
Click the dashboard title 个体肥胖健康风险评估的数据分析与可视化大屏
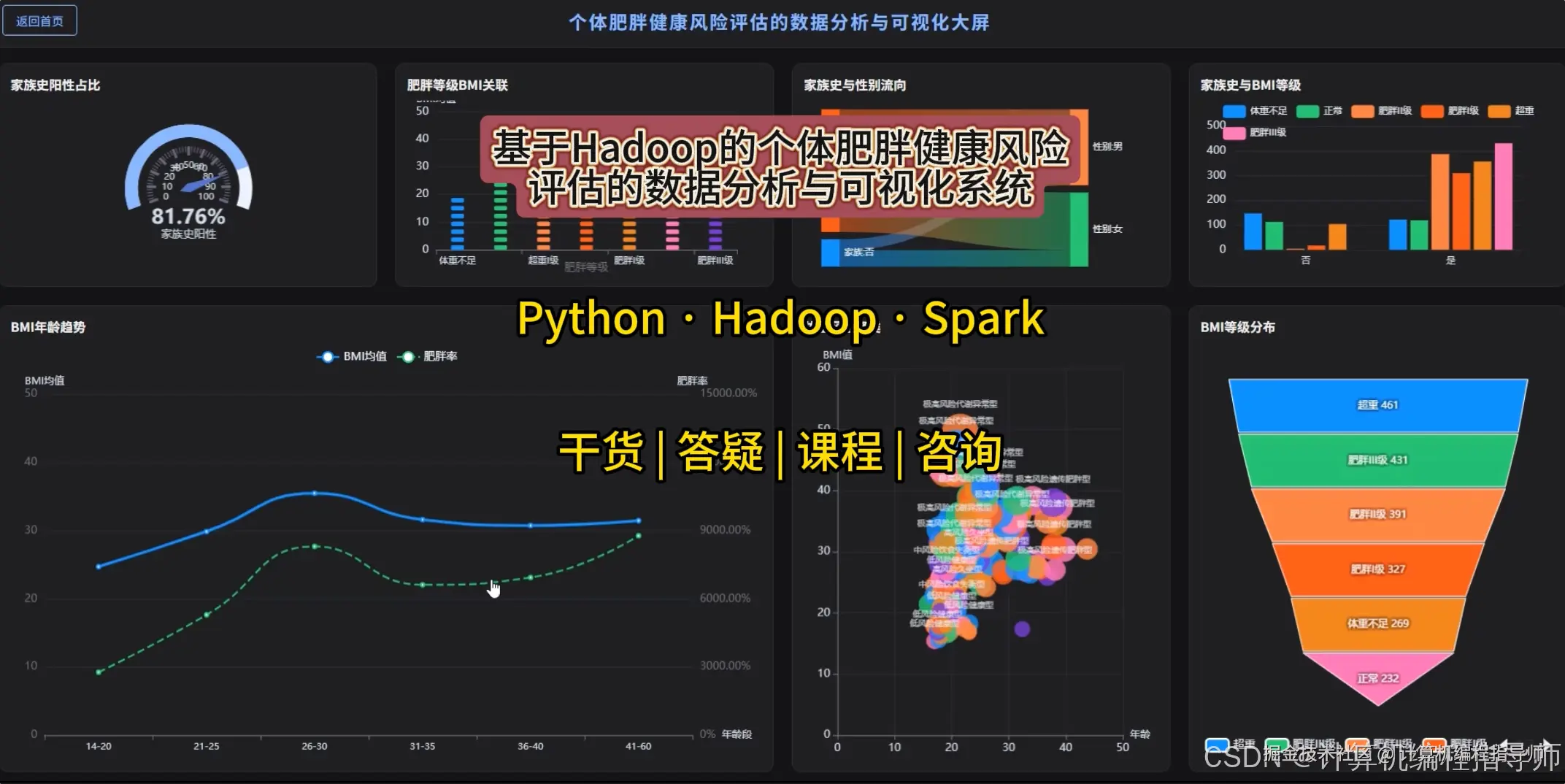[x=779, y=23]
